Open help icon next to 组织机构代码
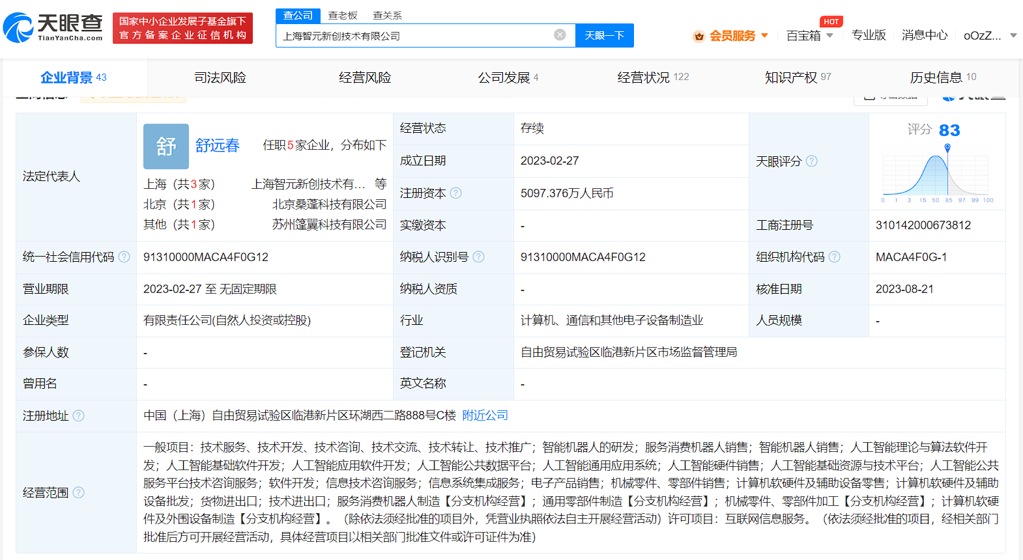This screenshot has width=1023, height=560. 835,257
